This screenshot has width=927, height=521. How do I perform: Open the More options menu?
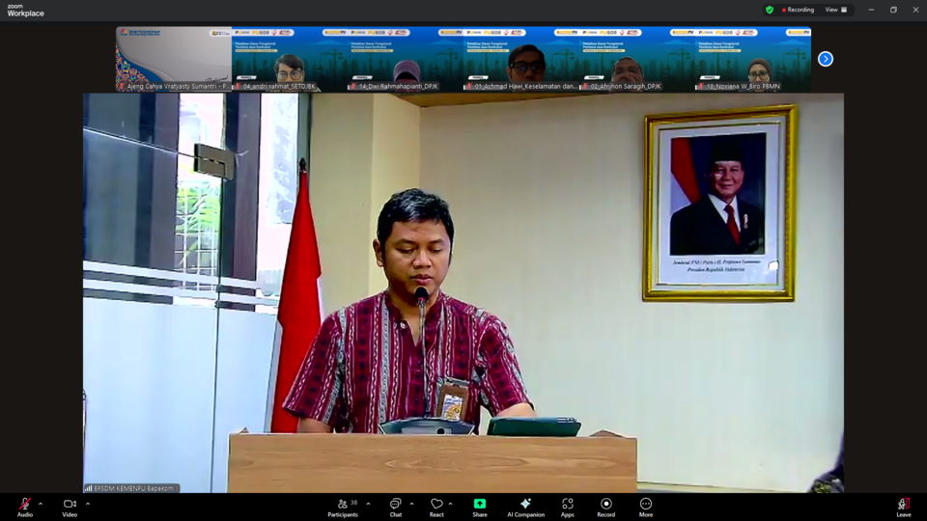(646, 506)
